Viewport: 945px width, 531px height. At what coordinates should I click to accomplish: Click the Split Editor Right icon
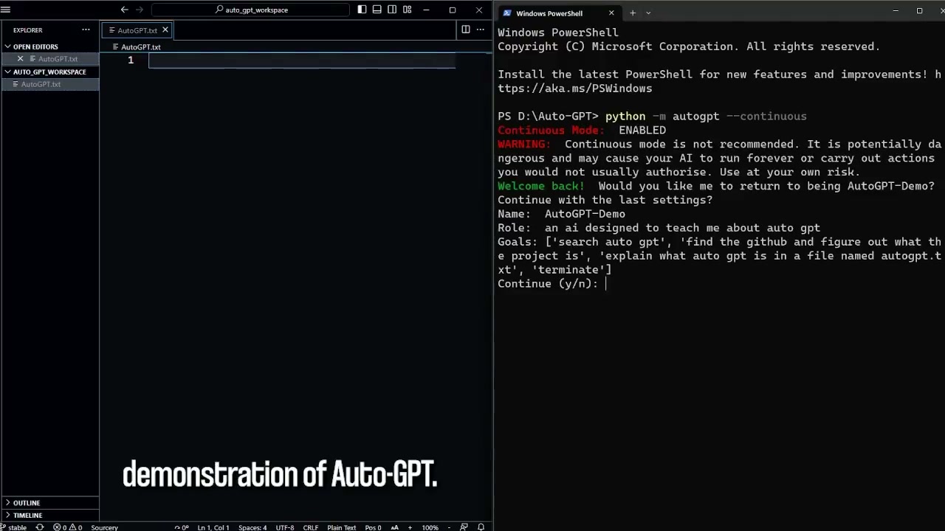coord(465,29)
